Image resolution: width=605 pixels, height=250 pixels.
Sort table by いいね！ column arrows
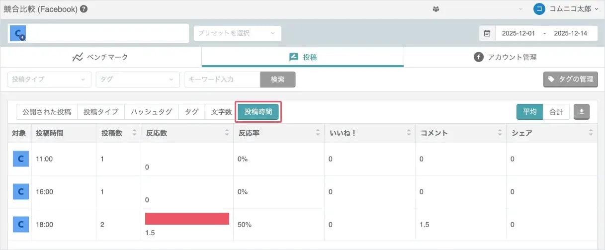point(409,133)
